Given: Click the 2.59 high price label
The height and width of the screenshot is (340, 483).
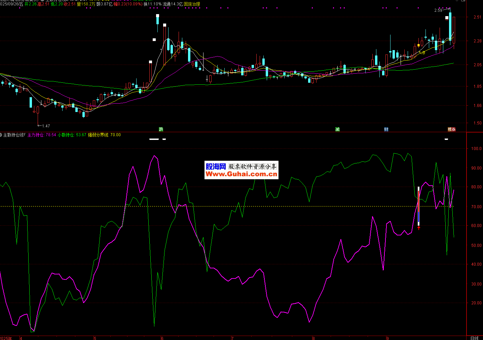Looking at the screenshot, I should pos(438,10).
